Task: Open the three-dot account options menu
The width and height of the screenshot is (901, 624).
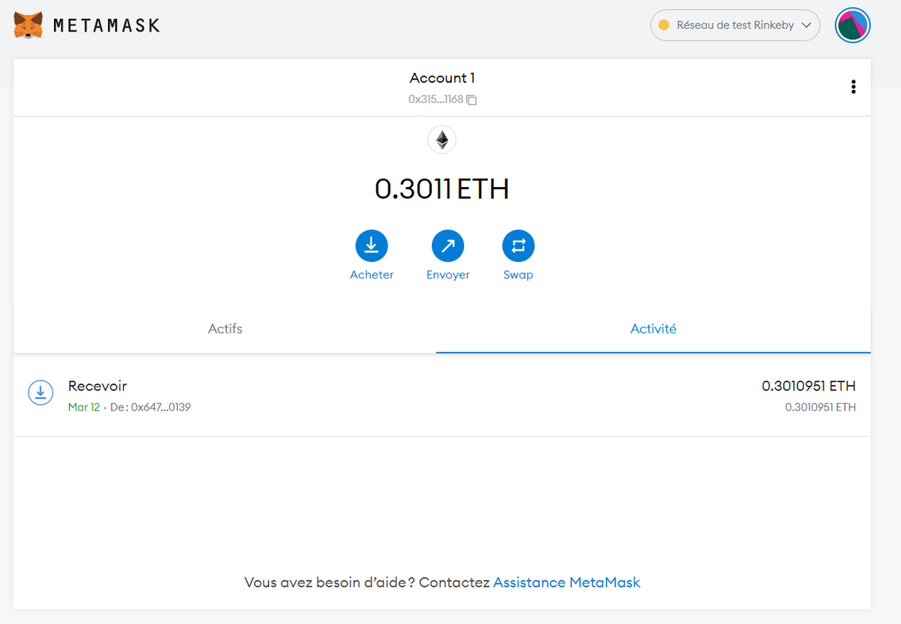Action: point(853,87)
